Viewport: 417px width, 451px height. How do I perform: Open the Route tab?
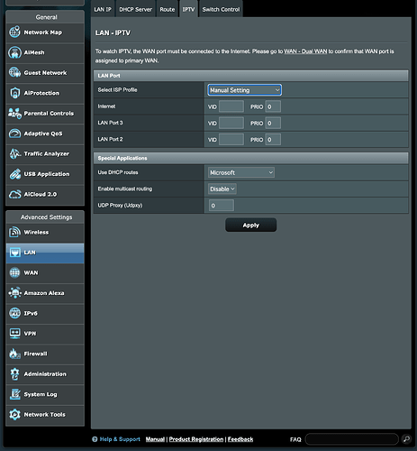coord(168,10)
